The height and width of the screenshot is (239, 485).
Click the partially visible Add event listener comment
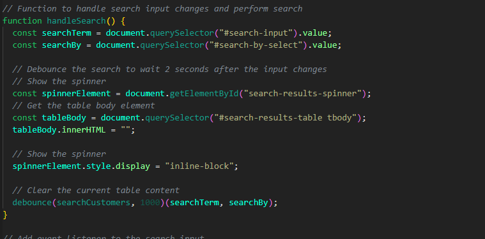[104, 237]
